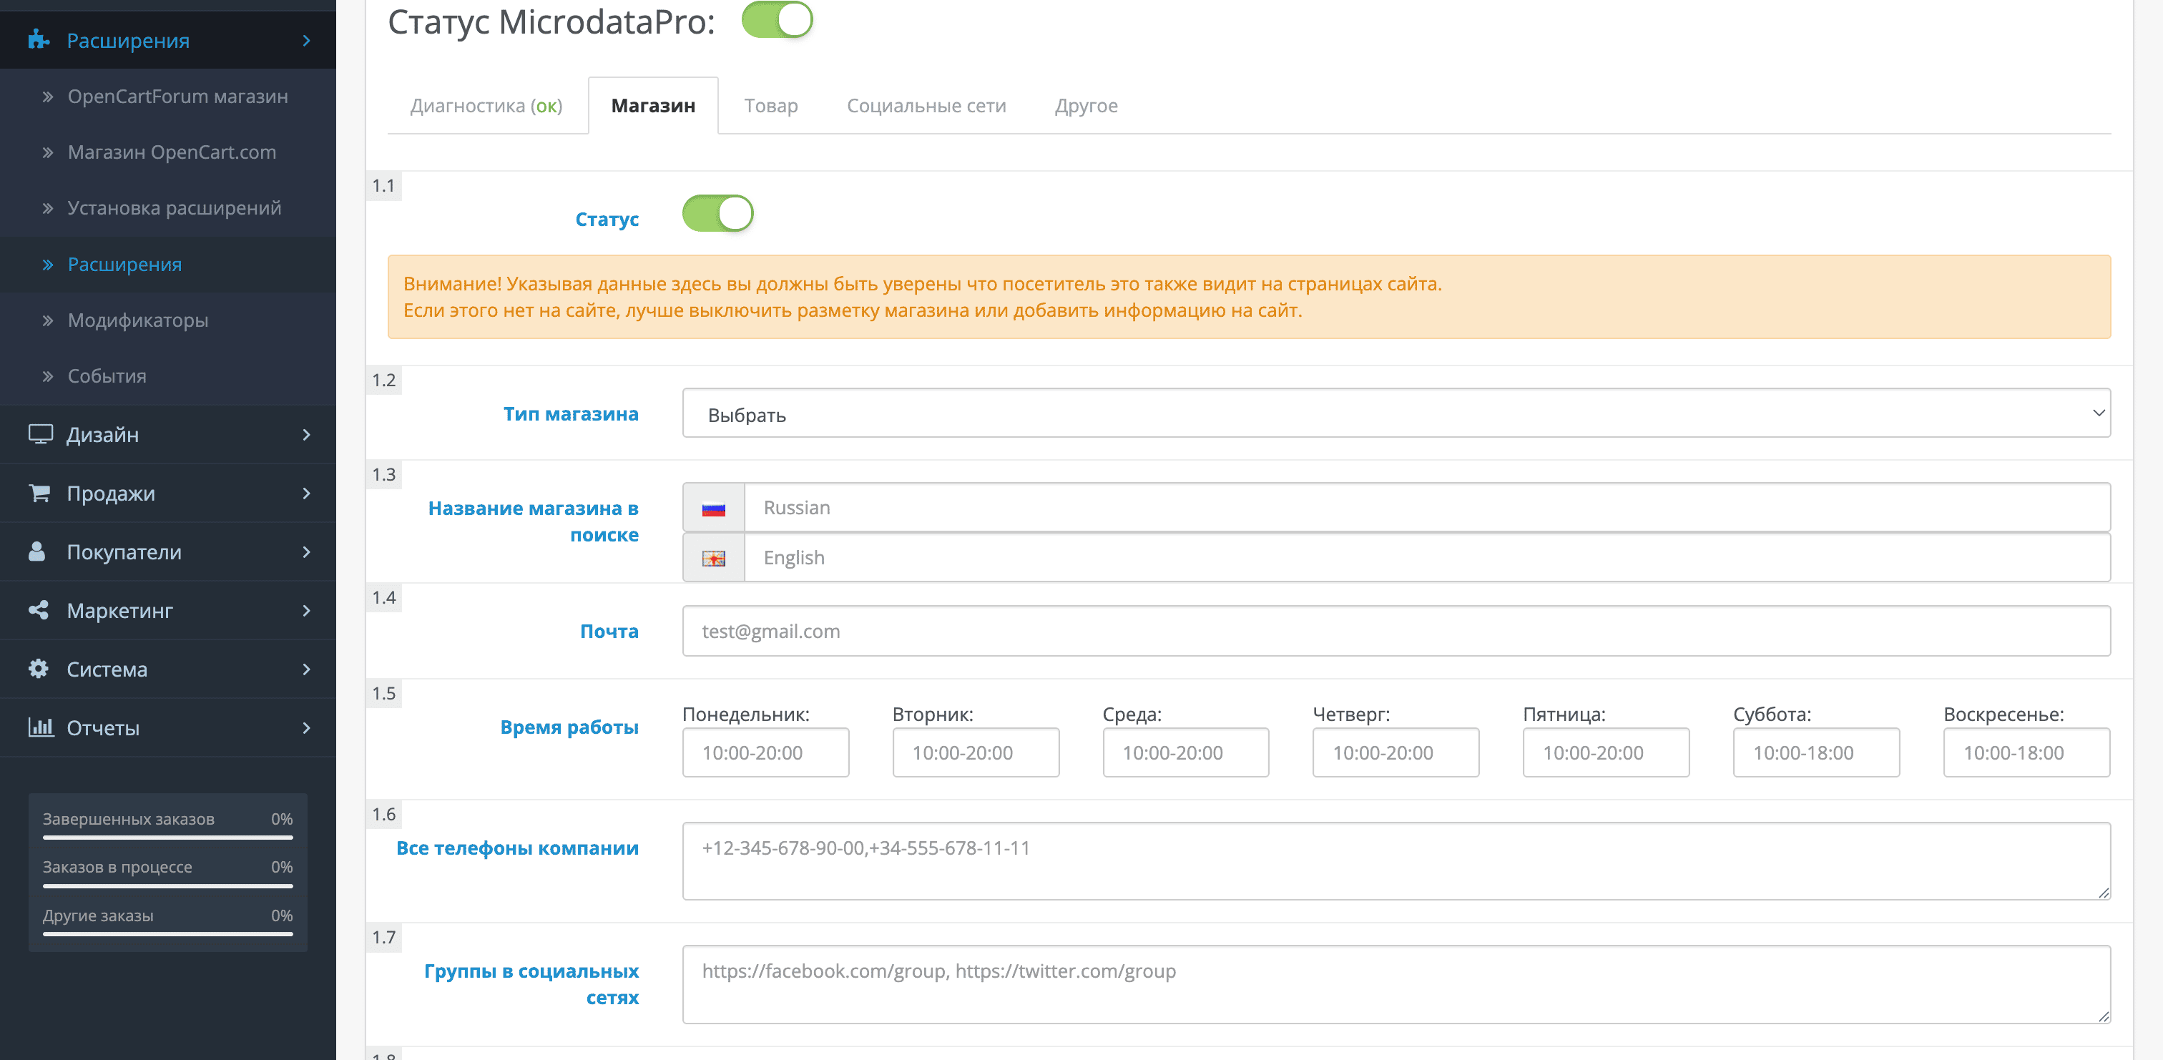The width and height of the screenshot is (2163, 1060).
Task: Go to Установка расширений in sidebar
Action: tap(174, 208)
